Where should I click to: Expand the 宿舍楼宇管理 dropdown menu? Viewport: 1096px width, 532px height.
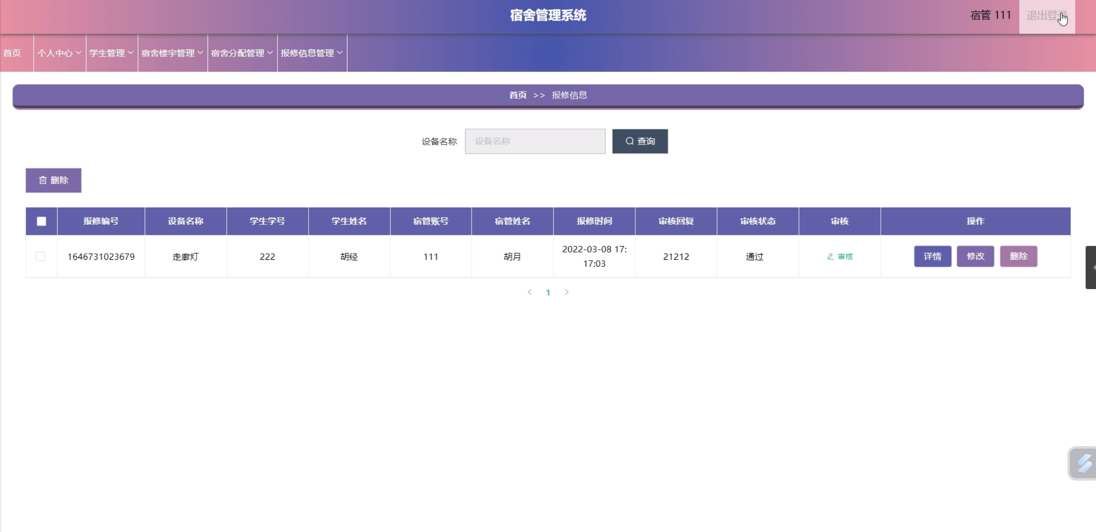coord(172,53)
